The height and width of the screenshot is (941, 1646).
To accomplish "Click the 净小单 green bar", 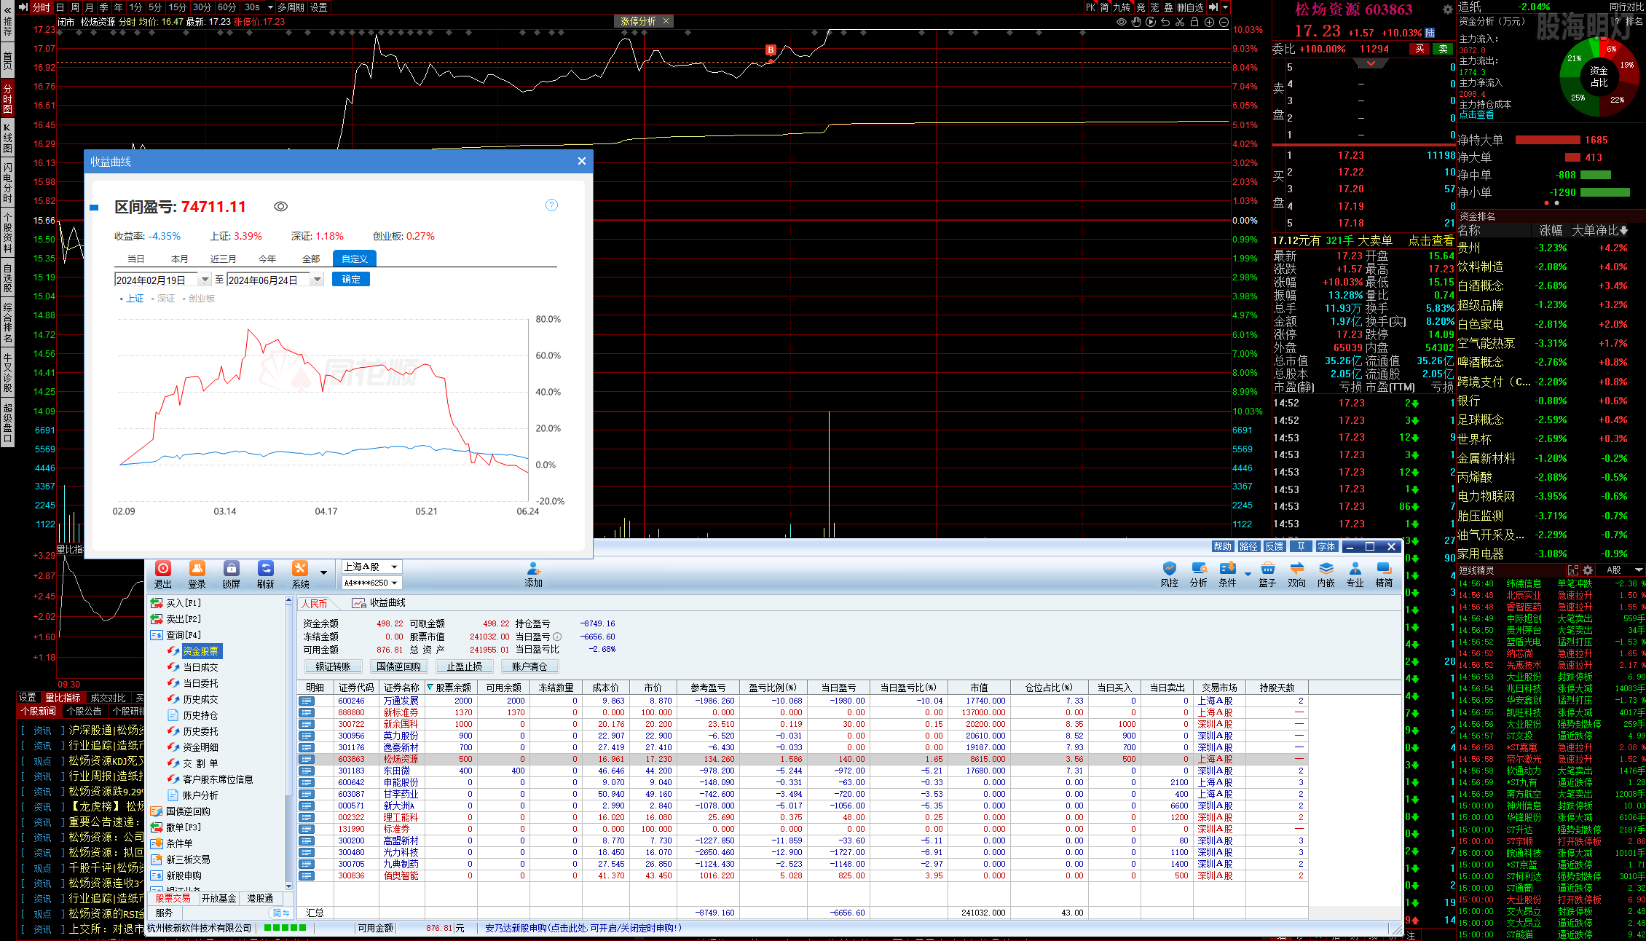I will click(x=1604, y=192).
